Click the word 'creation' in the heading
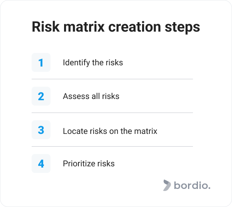This screenshot has height=207, width=232. coord(135,27)
